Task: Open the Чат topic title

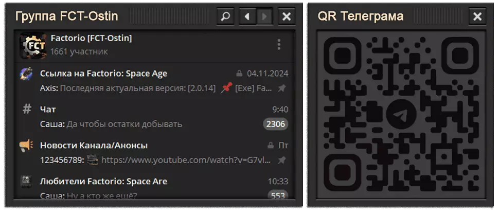Action: coord(48,110)
